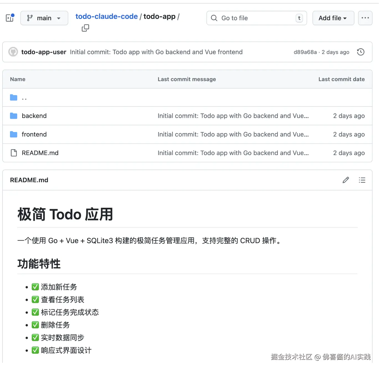Image resolution: width=380 pixels, height=370 pixels.
Task: Open the todo-claude-code repository link
Action: (x=106, y=16)
